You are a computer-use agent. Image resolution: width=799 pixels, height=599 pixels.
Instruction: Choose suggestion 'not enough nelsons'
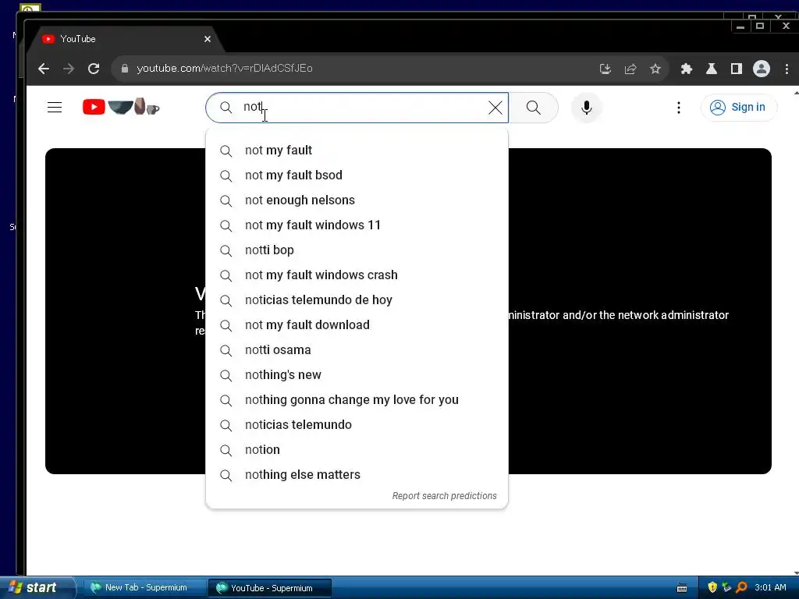[357, 200]
